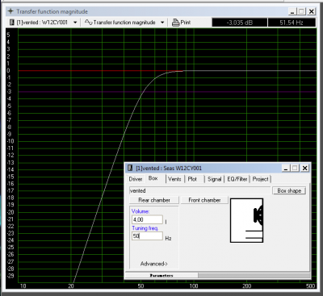The image size is (323, 296).
Task: Switch to the Plot tab
Action: tap(192, 179)
